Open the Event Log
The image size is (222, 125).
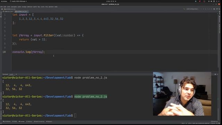coord(214,122)
